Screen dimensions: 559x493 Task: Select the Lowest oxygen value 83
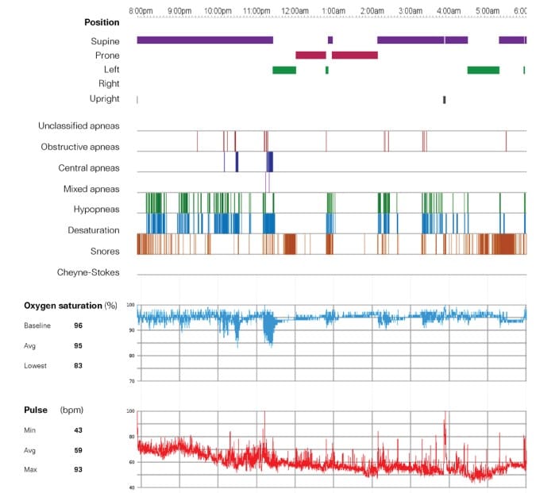[x=79, y=366]
